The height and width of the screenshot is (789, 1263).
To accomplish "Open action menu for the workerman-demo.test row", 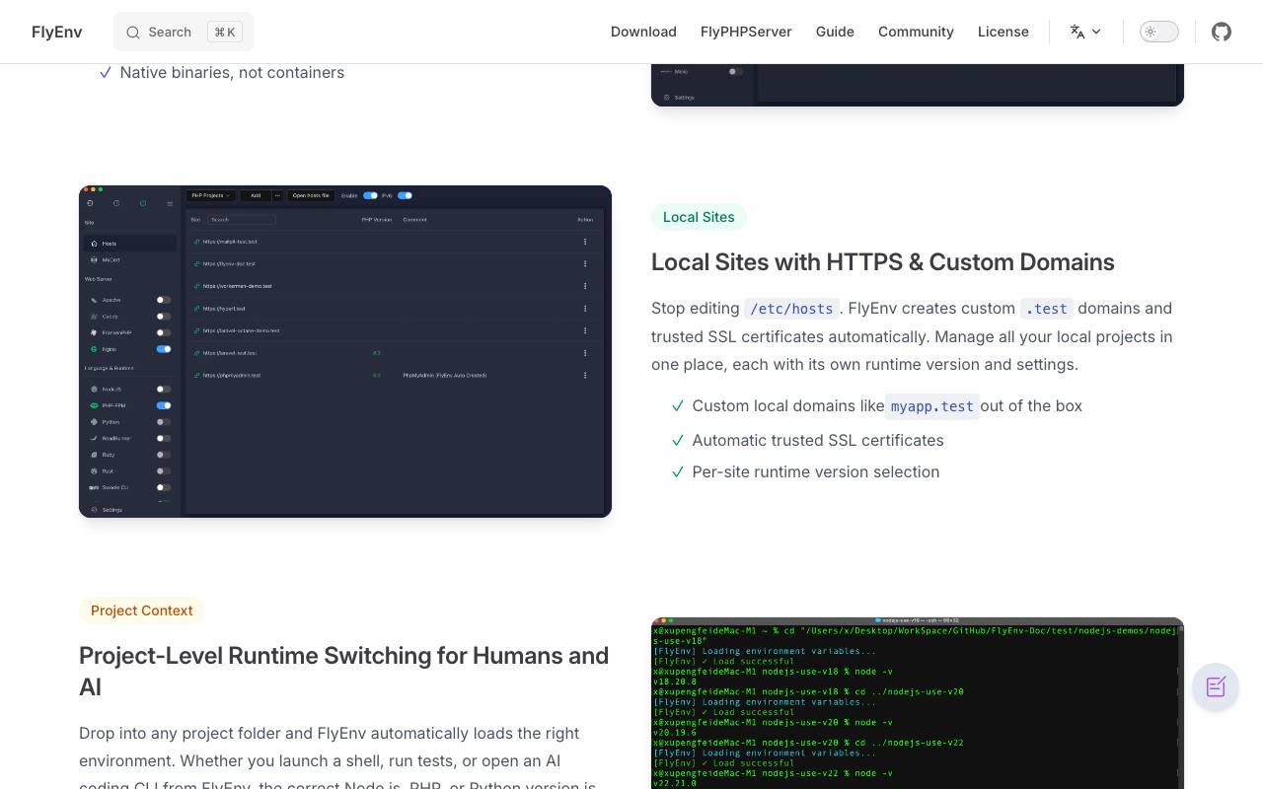I will (585, 286).
